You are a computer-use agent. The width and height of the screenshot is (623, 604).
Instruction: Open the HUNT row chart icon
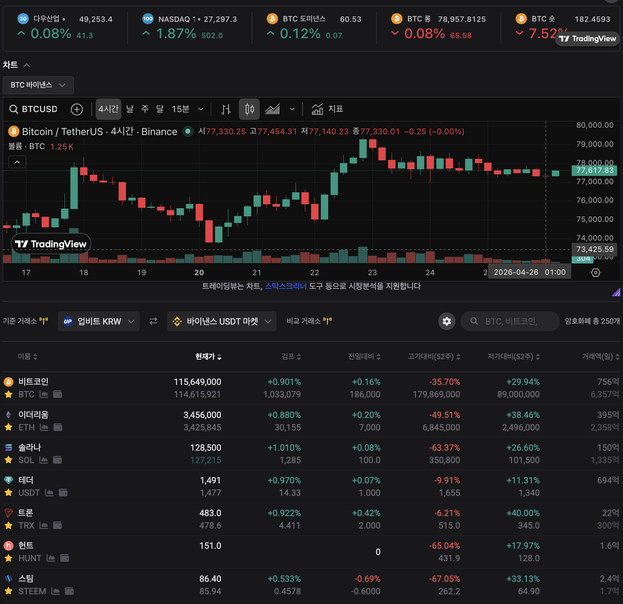[51, 558]
